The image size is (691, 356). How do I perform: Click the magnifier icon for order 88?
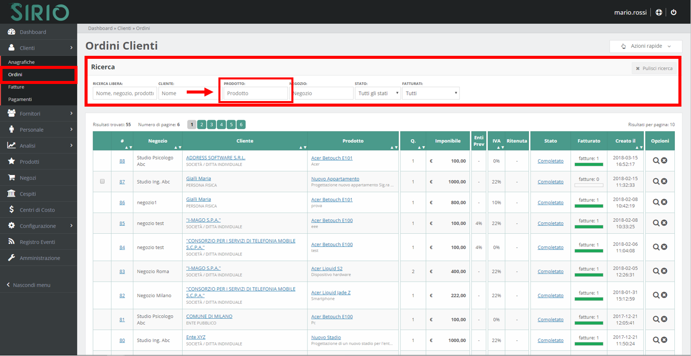coord(656,160)
